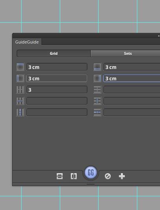Screen dimensions: 160x210
Task: Focus the empty column width field
Action: tap(57, 101)
